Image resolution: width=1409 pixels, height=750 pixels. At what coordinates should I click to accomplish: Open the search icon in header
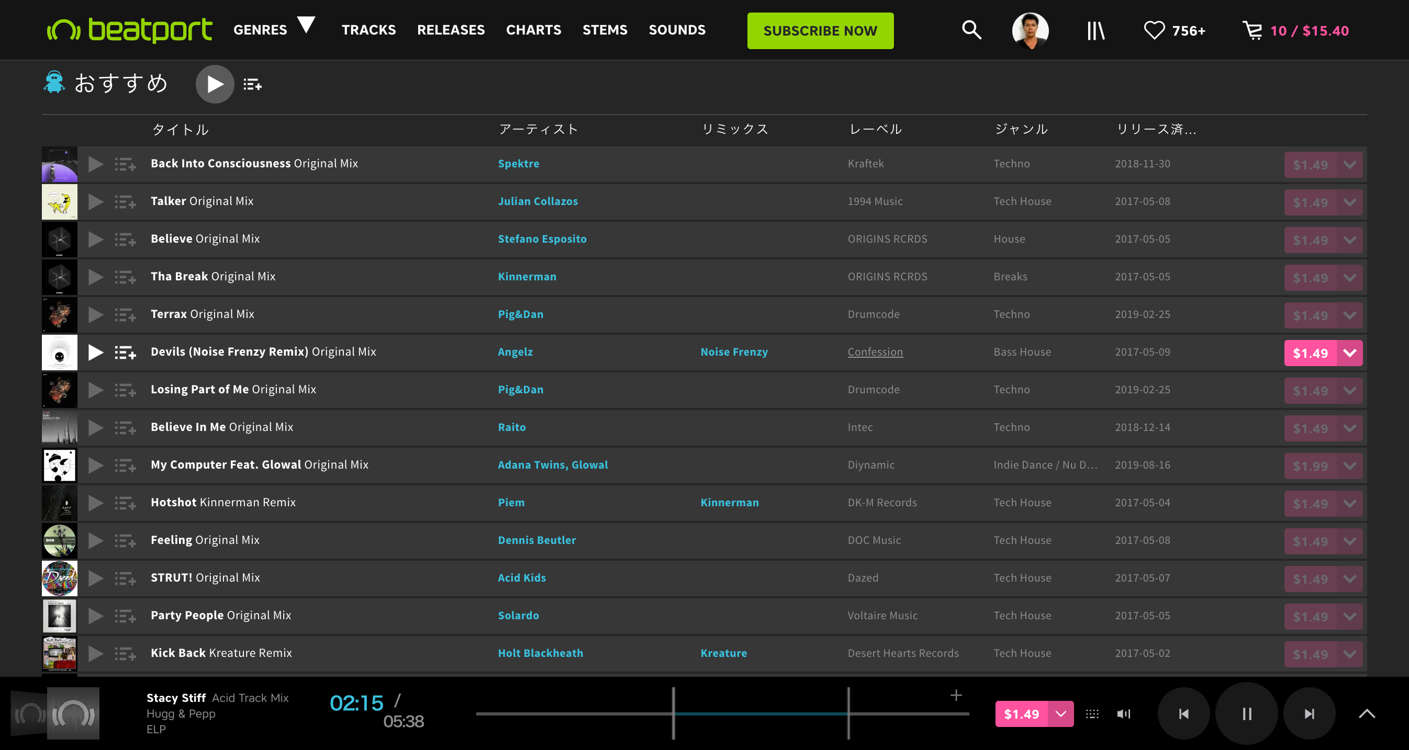point(971,30)
